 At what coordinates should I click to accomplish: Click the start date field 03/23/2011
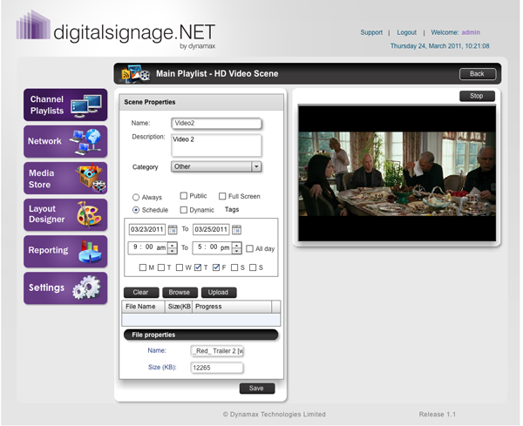click(147, 229)
